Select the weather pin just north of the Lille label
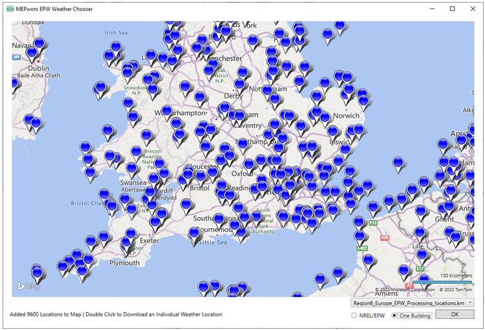 pos(420,233)
